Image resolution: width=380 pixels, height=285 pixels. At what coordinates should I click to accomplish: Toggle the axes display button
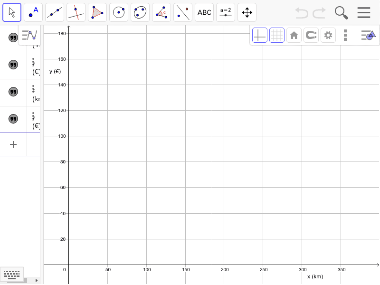tap(259, 35)
